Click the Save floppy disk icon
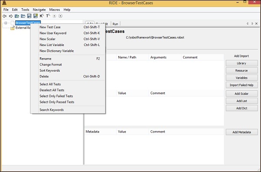The width and height of the screenshot is (261, 172). pos(29,16)
